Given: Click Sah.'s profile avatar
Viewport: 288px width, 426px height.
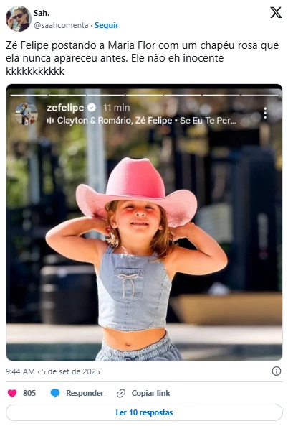Looking at the screenshot, I should coord(19,19).
